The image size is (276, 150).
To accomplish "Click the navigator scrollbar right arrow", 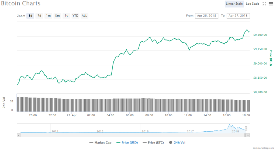I will click(x=248, y=135).
